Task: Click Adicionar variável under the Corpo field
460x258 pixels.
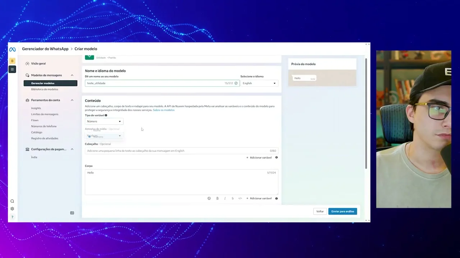Action: [x=259, y=199]
